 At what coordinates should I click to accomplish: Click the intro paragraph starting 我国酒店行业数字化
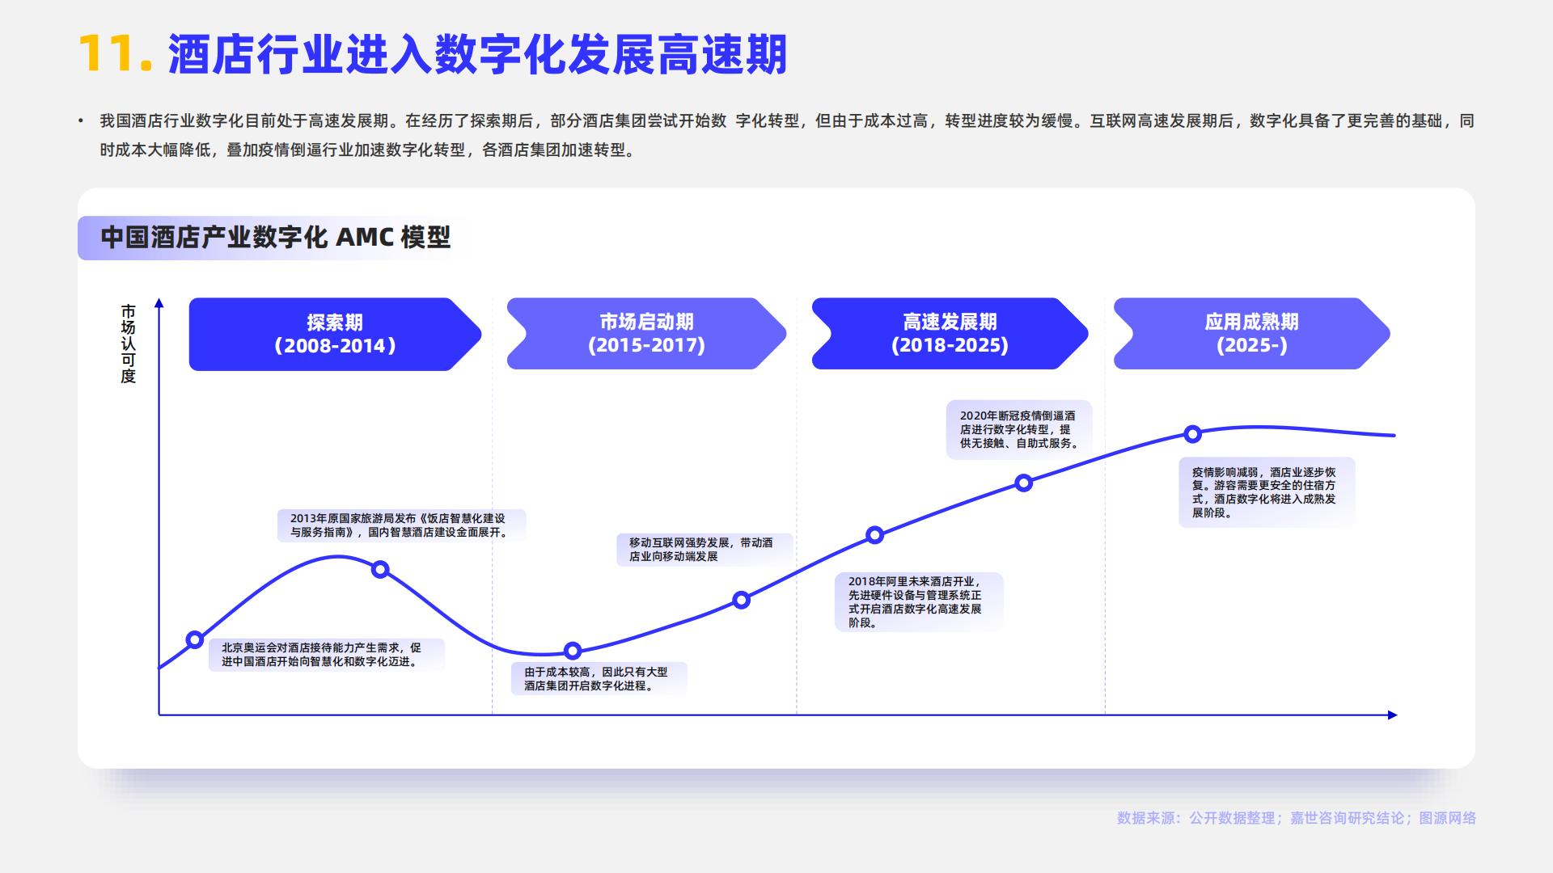tap(787, 135)
